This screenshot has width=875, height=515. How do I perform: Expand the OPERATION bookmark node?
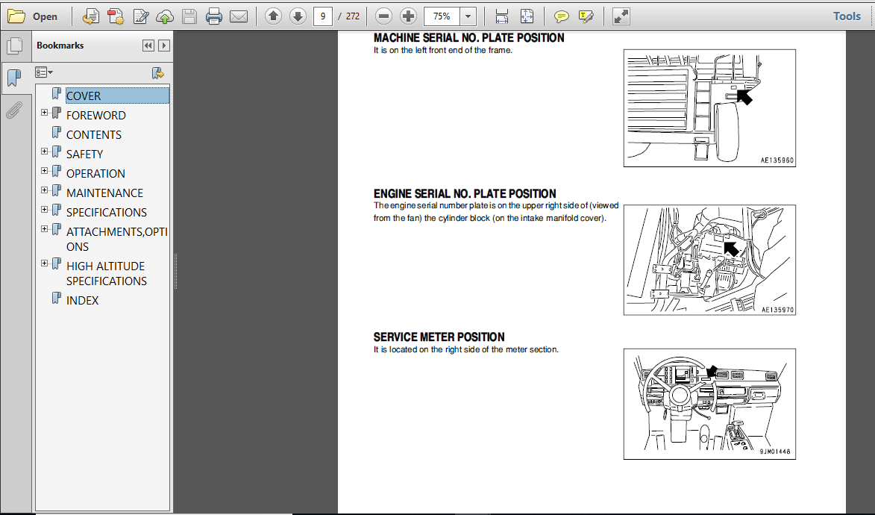click(x=44, y=171)
